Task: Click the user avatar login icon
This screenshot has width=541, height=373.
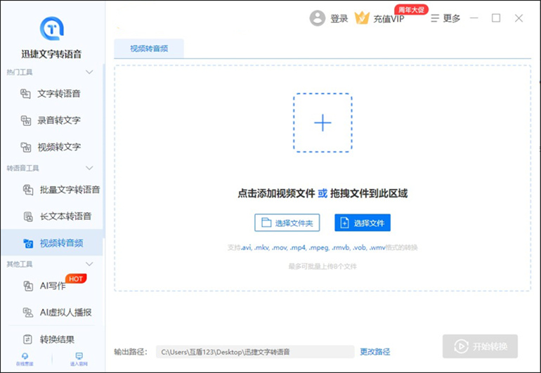Action: (317, 18)
